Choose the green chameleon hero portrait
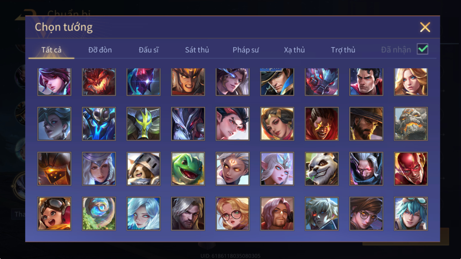 (x=188, y=169)
